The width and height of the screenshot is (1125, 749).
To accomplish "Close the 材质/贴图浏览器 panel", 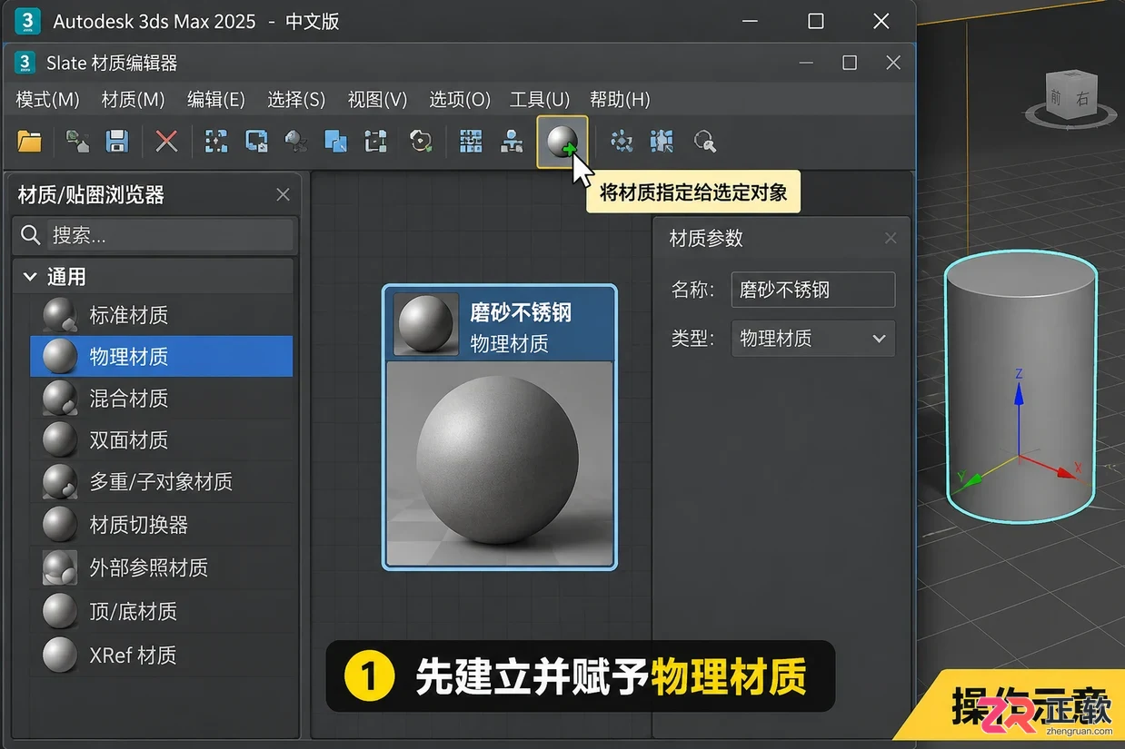I will [283, 194].
